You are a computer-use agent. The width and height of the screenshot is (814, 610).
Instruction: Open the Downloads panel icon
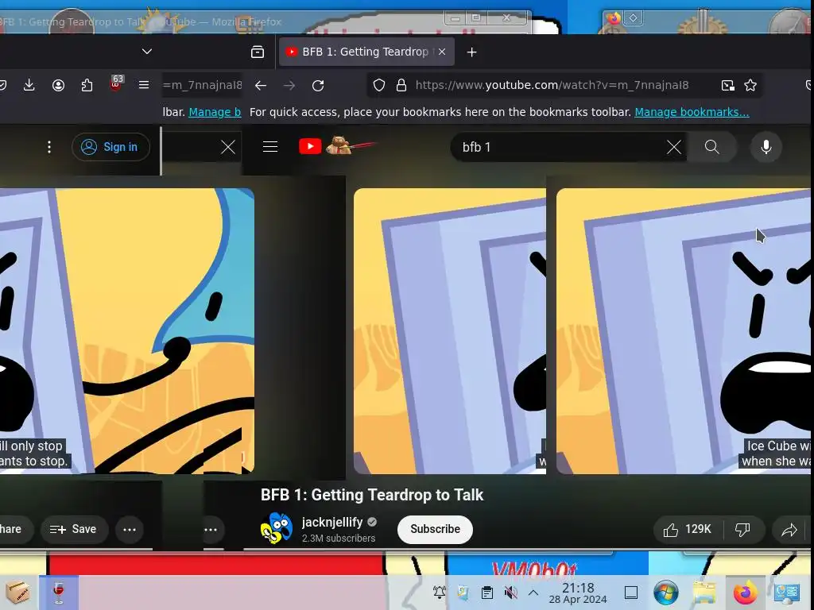29,85
